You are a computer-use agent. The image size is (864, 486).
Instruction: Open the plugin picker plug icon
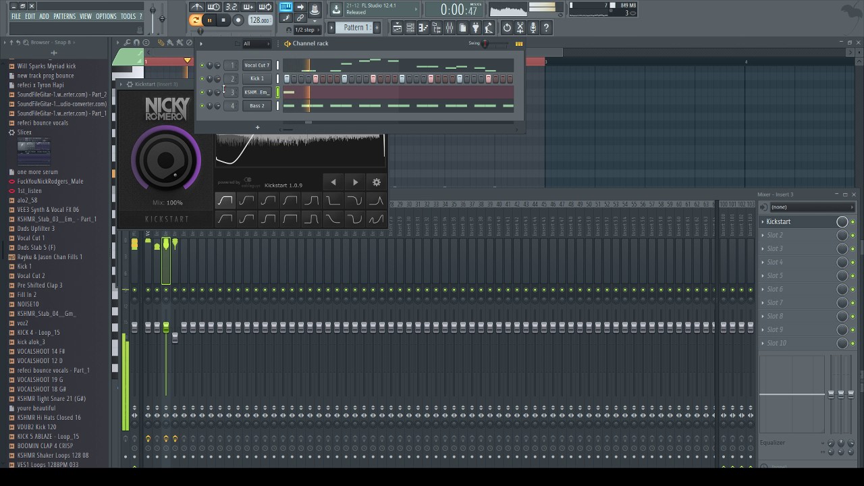point(476,28)
